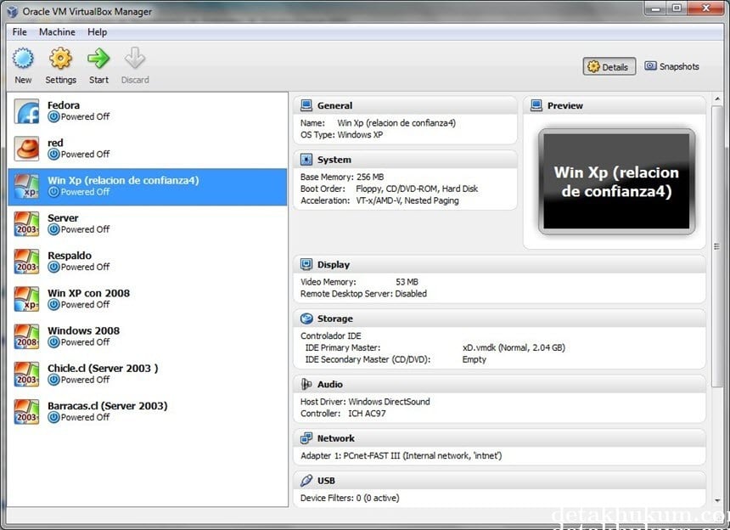Click the Boot Order line in System
This screenshot has height=530, width=730.
(x=390, y=189)
